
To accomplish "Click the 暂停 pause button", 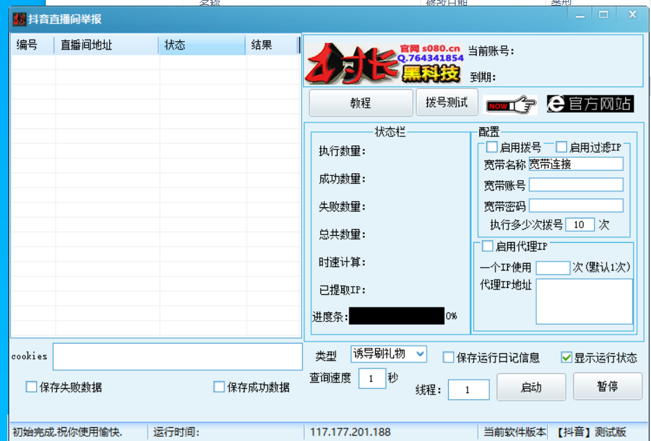I will pyautogui.click(x=607, y=386).
